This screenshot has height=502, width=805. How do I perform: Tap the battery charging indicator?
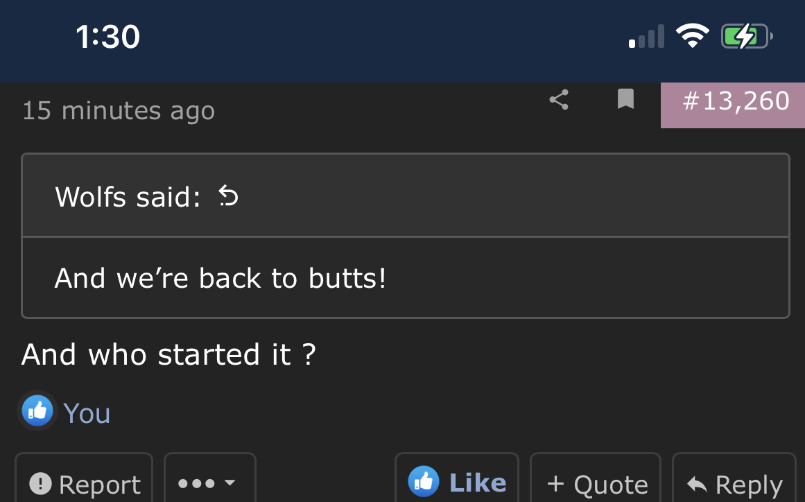pyautogui.click(x=746, y=36)
